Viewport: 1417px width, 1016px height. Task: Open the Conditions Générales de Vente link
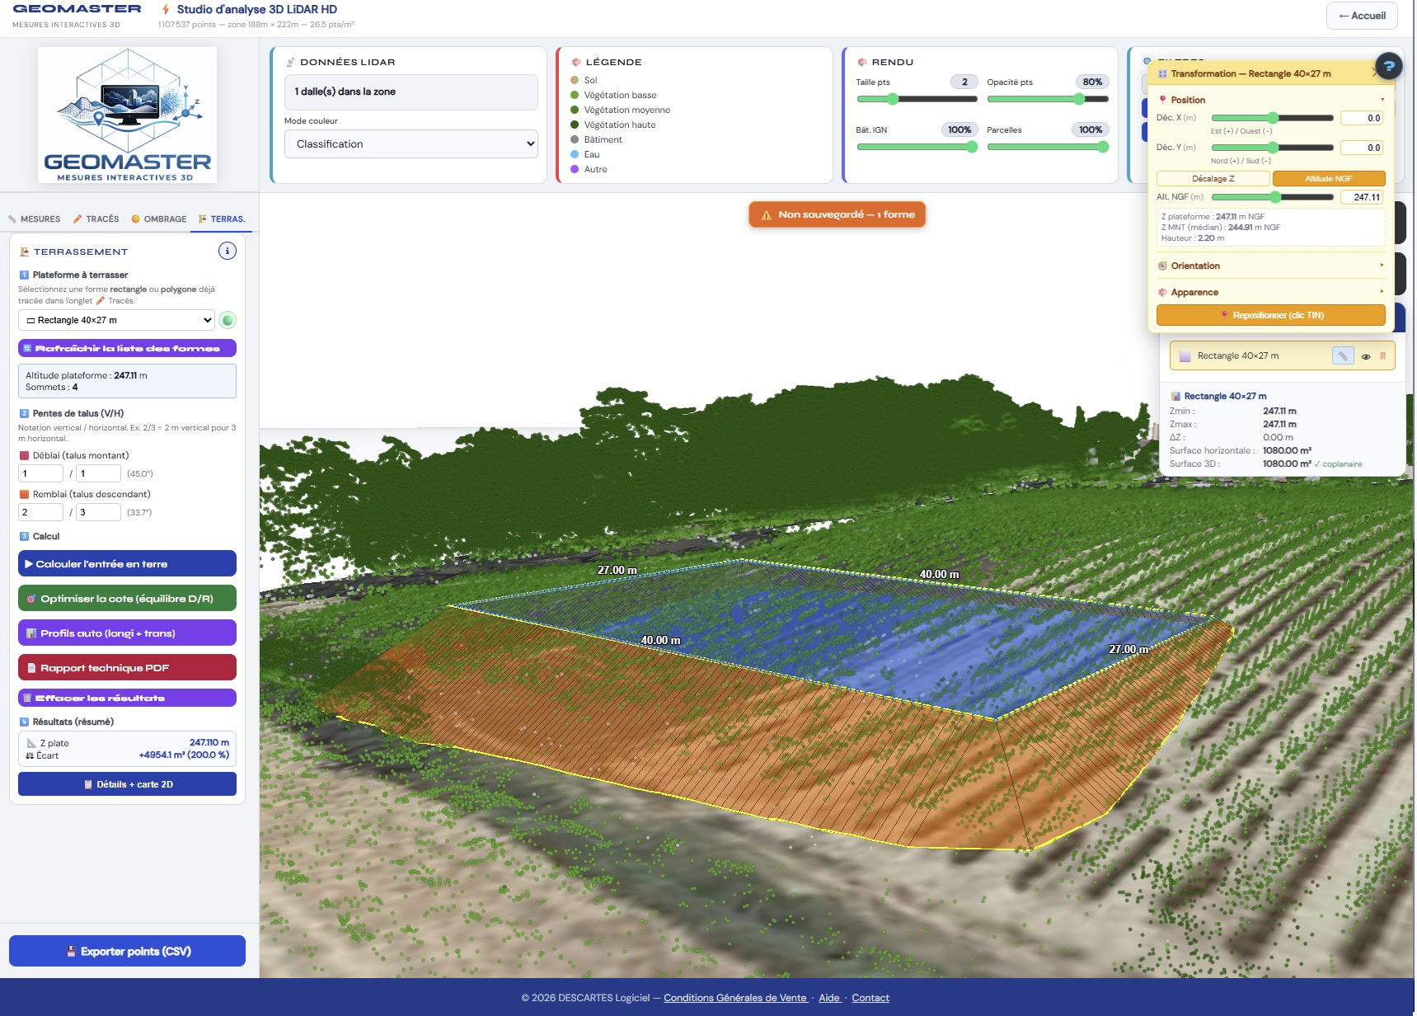click(735, 998)
